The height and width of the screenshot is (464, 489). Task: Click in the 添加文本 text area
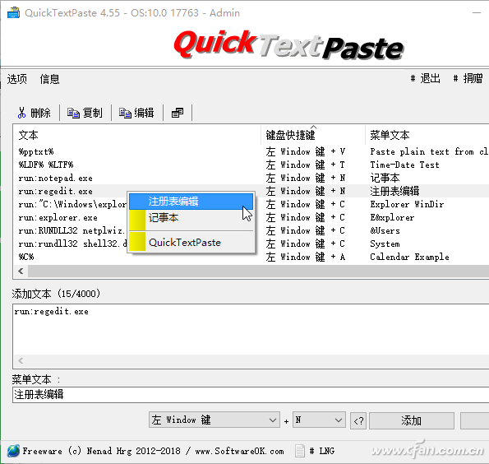[x=251, y=330]
